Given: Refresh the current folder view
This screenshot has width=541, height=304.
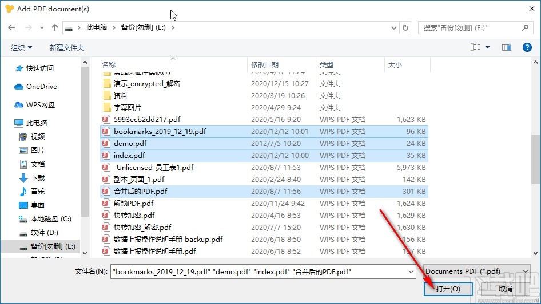Looking at the screenshot, I should click(406, 27).
